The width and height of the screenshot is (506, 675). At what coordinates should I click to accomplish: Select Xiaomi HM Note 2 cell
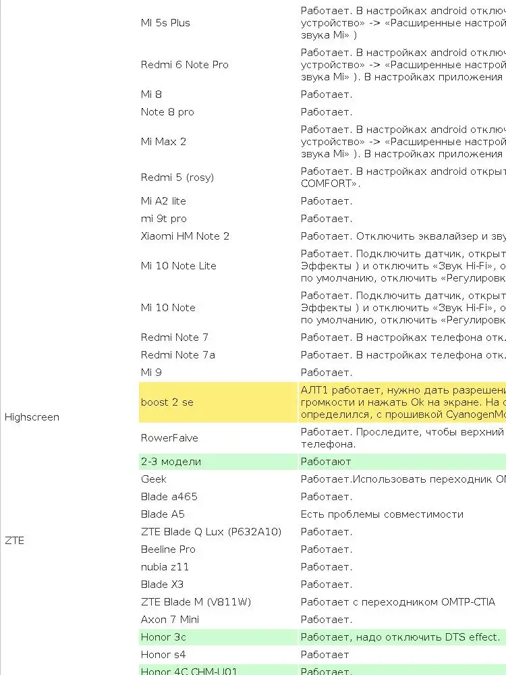[x=185, y=236]
